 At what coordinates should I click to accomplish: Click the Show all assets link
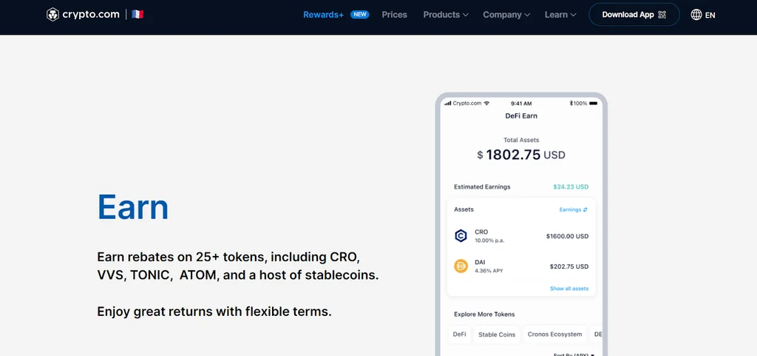pos(569,289)
